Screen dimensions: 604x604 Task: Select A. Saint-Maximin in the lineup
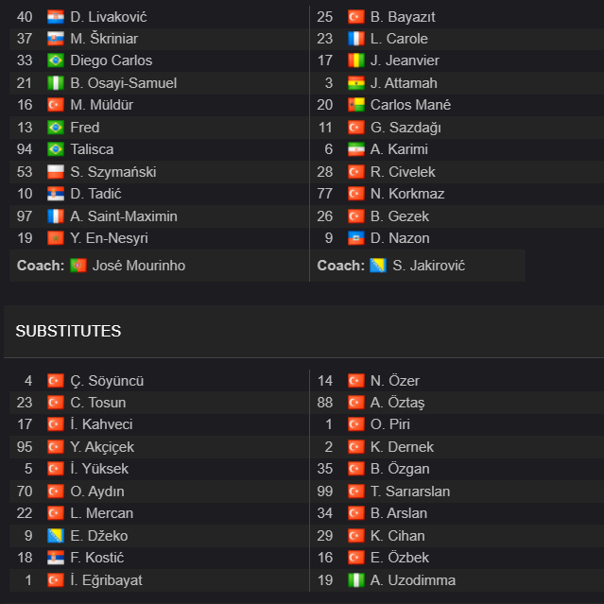(x=124, y=216)
